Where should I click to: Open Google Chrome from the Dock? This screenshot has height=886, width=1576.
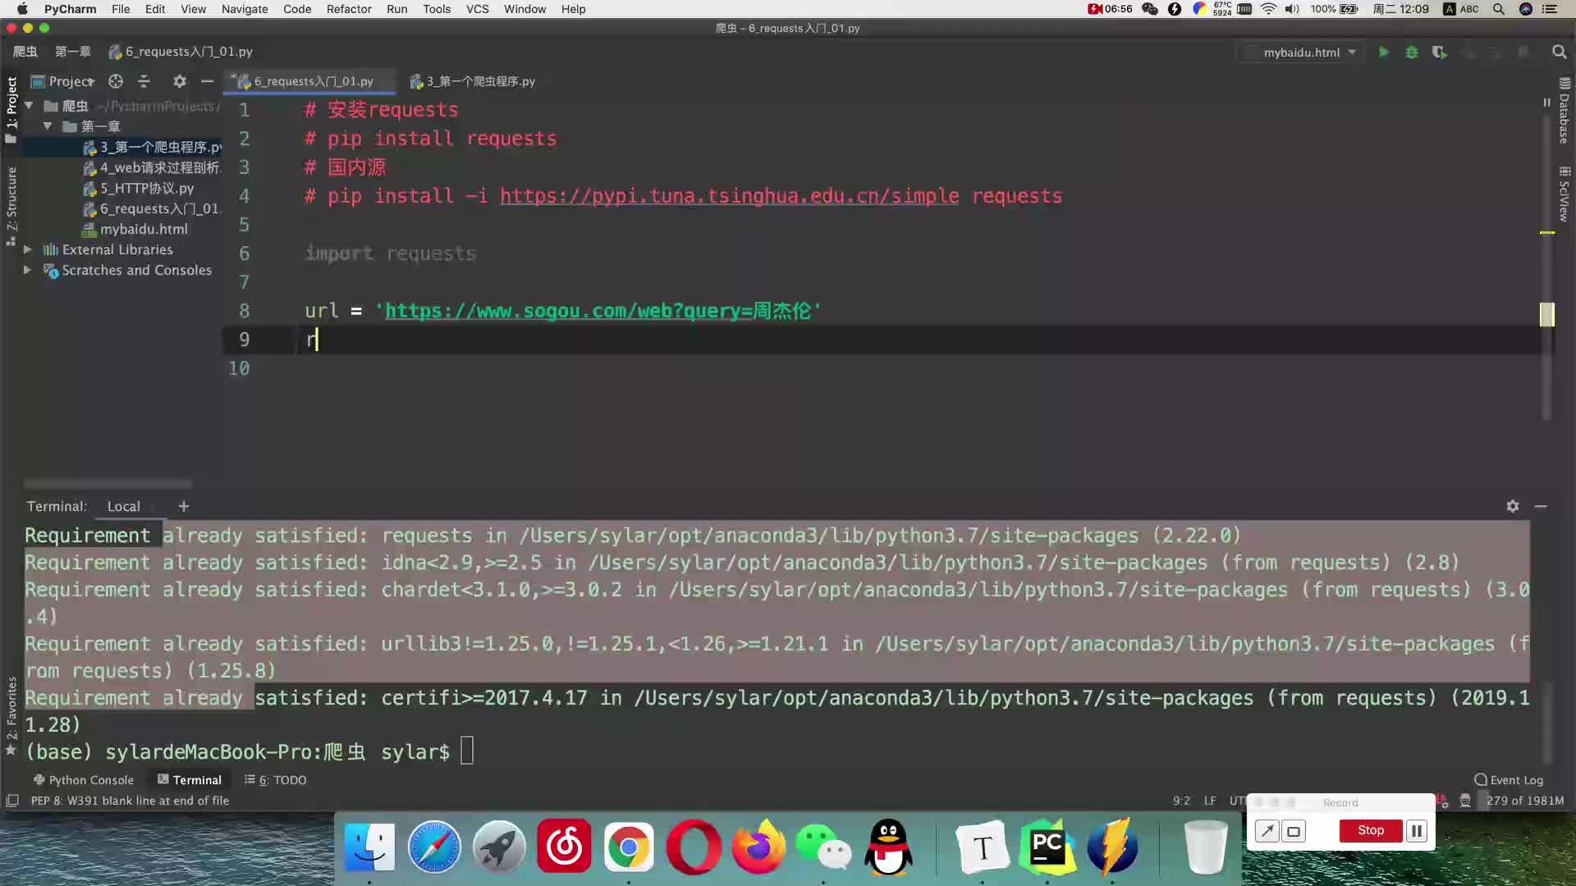coord(629,847)
